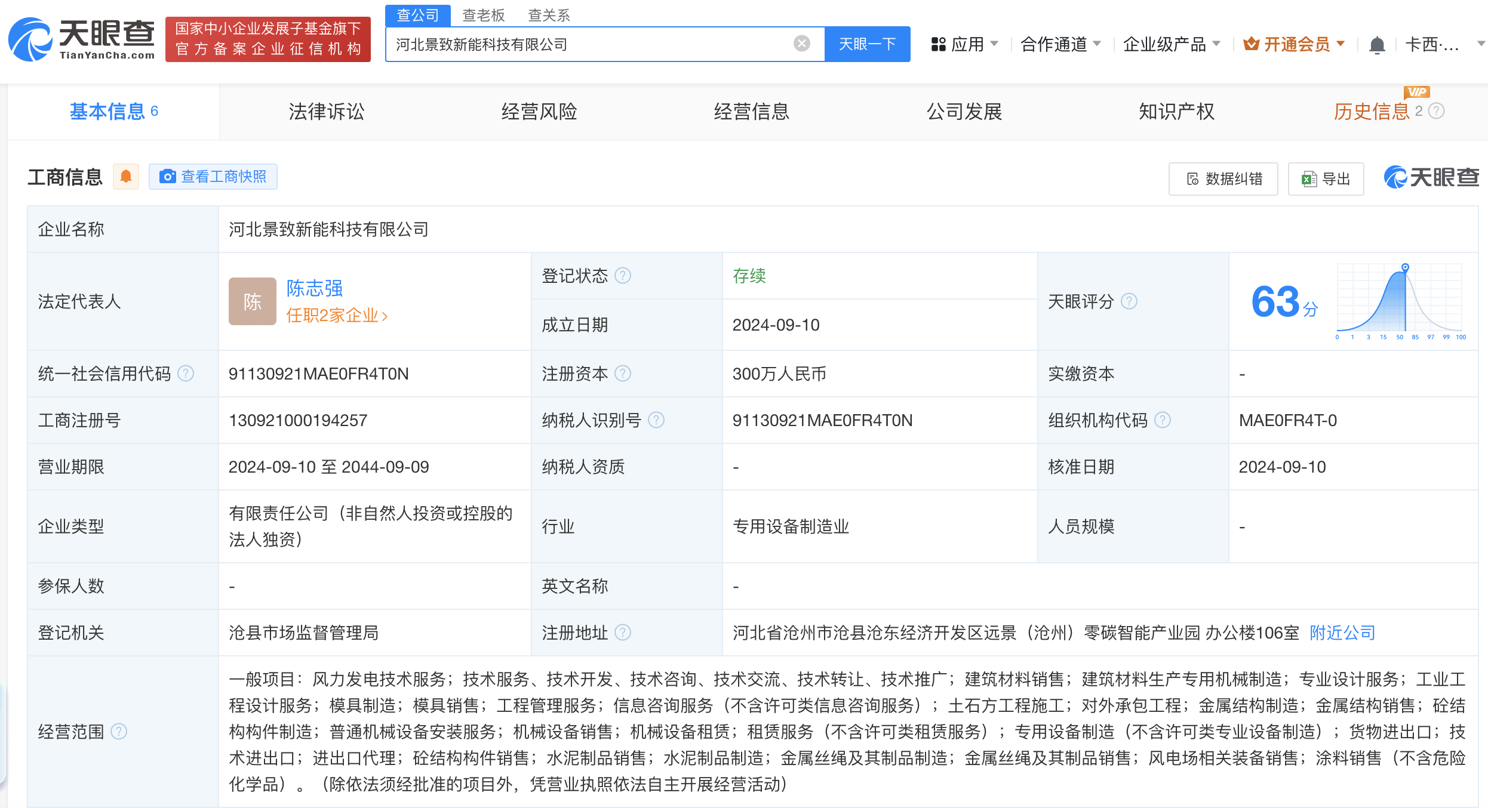Open the 应用 dropdown menu
This screenshot has width=1488, height=808.
click(964, 44)
